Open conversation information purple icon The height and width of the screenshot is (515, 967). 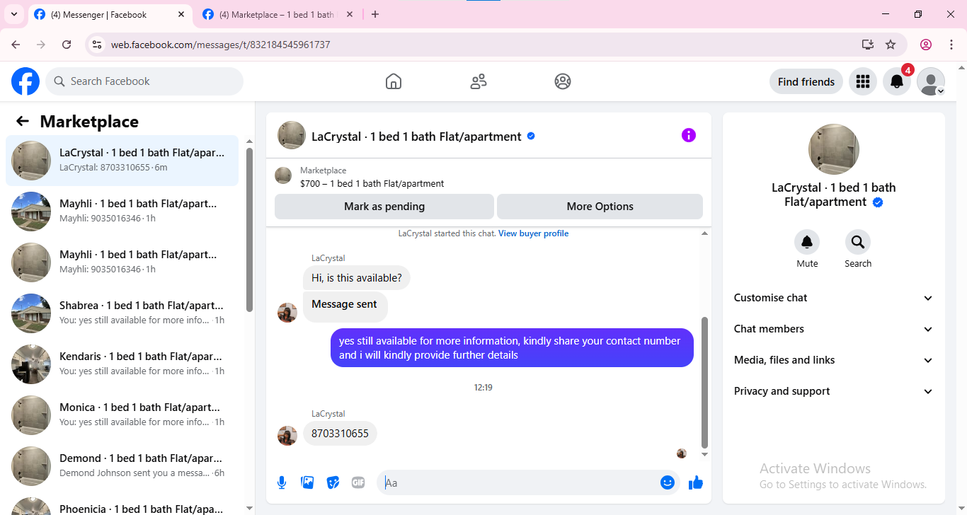pyautogui.click(x=689, y=135)
